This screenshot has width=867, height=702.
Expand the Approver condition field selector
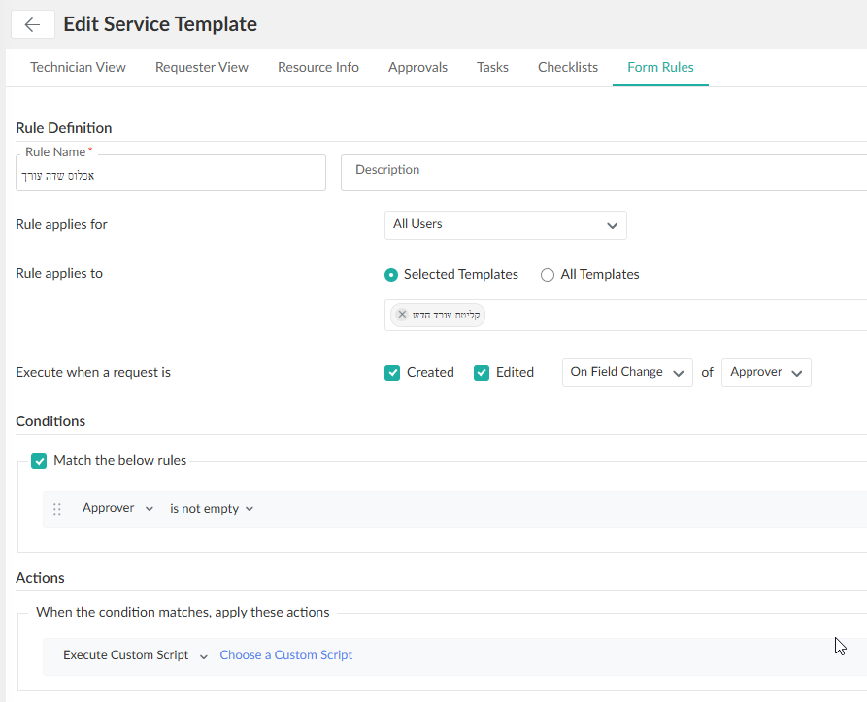pyautogui.click(x=117, y=509)
